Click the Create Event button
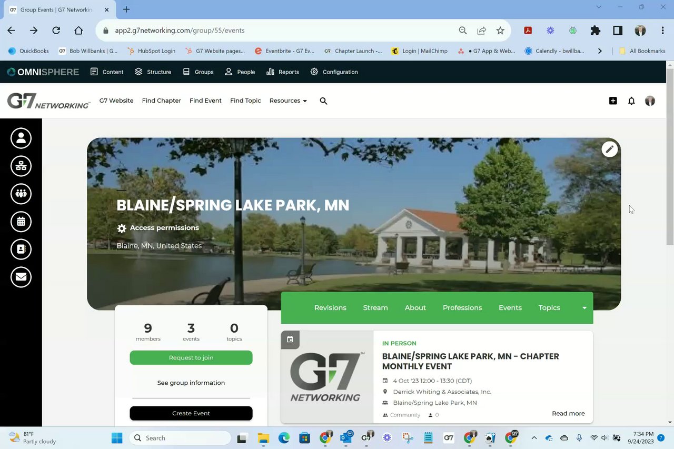 (x=191, y=413)
